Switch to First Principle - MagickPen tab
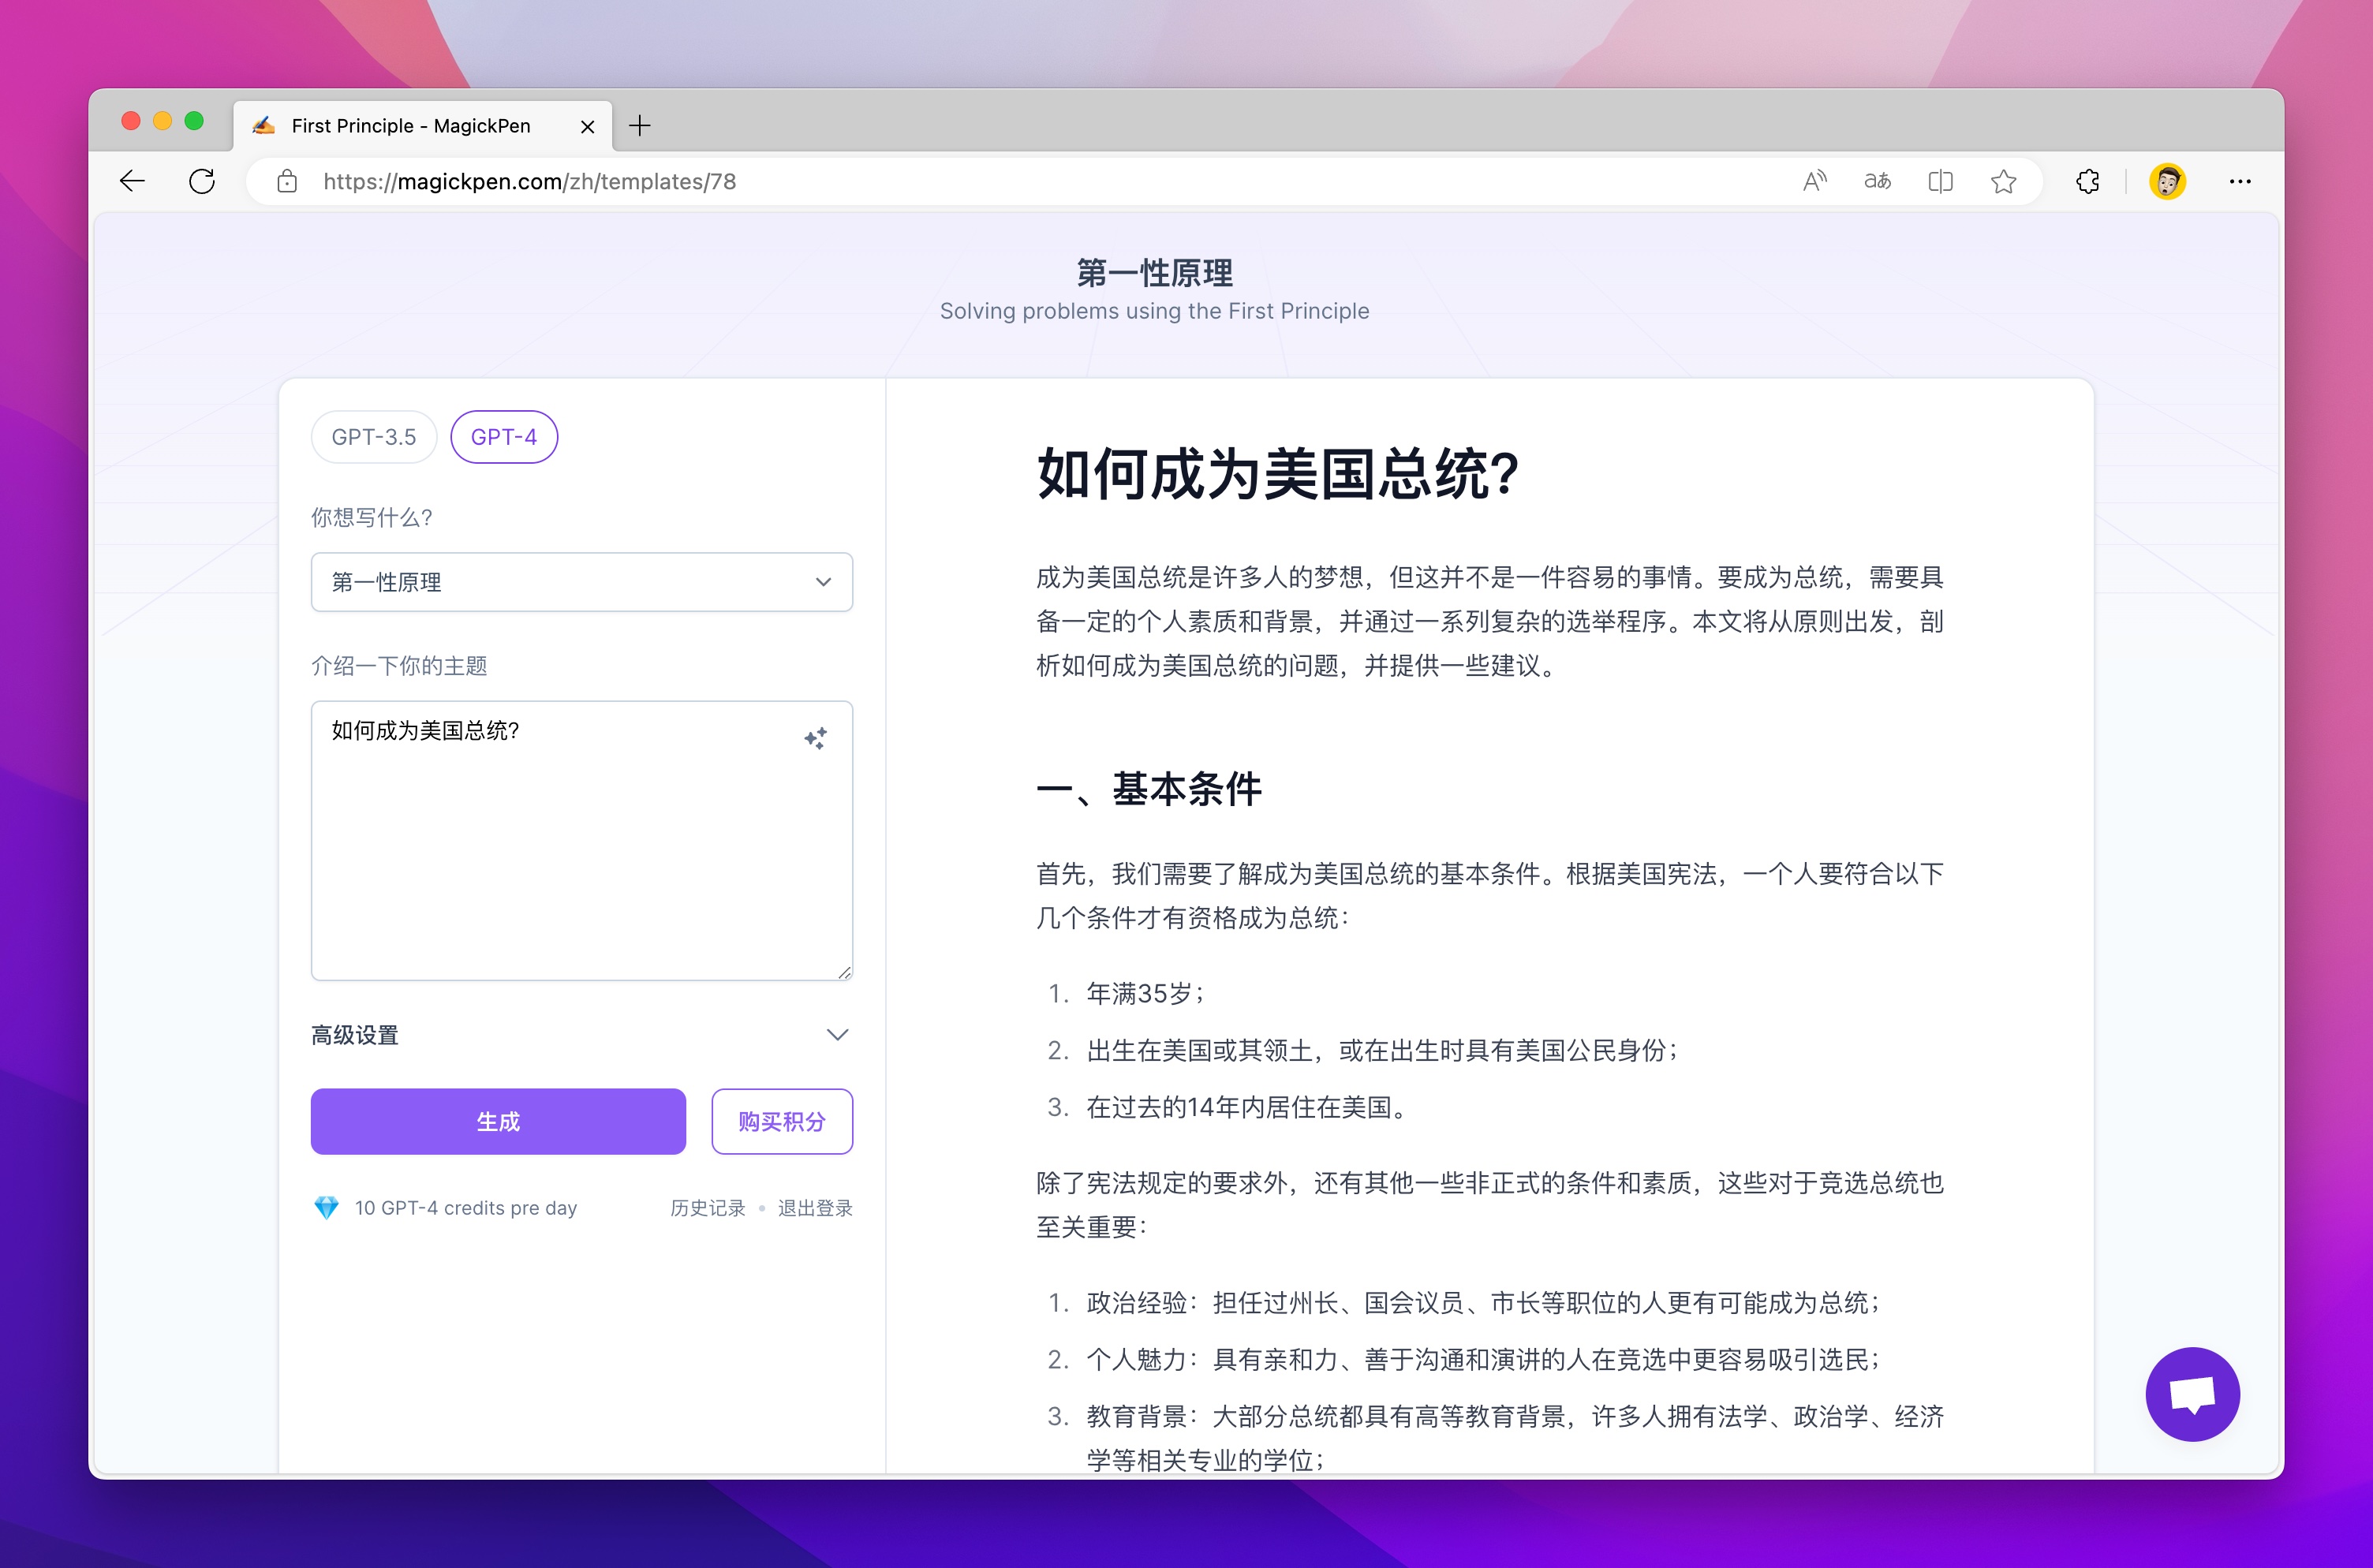Image resolution: width=2373 pixels, height=1568 pixels. [411, 126]
